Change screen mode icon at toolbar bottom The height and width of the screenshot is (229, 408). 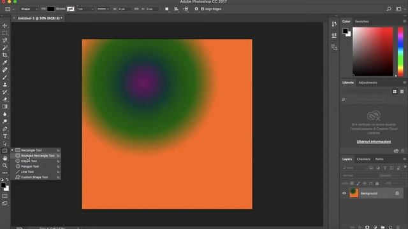(x=4, y=204)
